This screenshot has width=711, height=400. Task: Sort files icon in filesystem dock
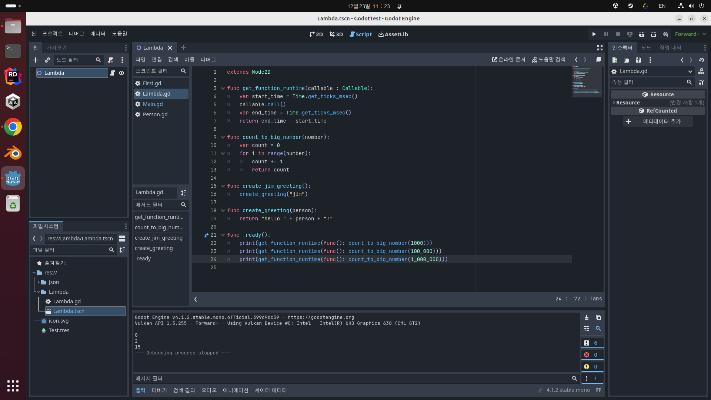[x=122, y=250]
